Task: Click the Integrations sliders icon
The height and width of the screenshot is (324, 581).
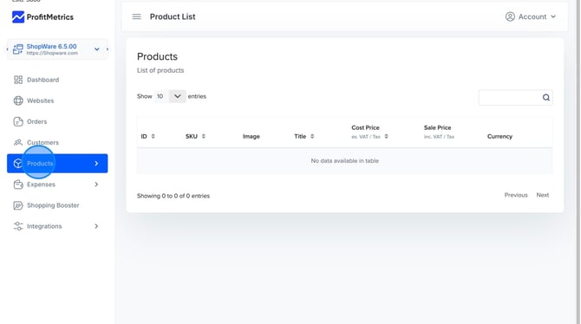Action: tap(18, 226)
